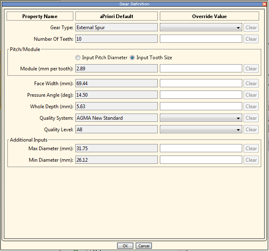Viewport: 269px width, 251px height.
Task: Clear the Number Of Teeth override
Action: click(251, 39)
